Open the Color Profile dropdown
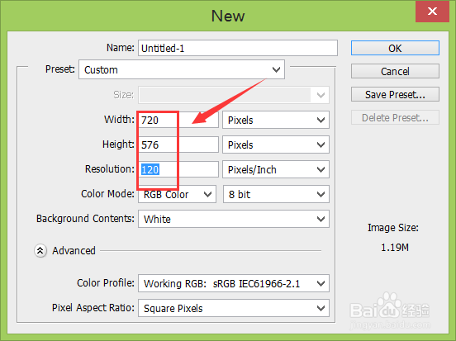This screenshot has width=456, height=341. click(234, 283)
